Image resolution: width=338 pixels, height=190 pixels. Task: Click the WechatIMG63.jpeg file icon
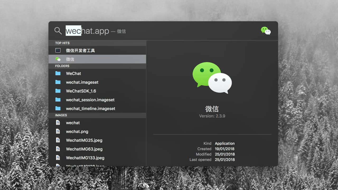click(x=58, y=149)
